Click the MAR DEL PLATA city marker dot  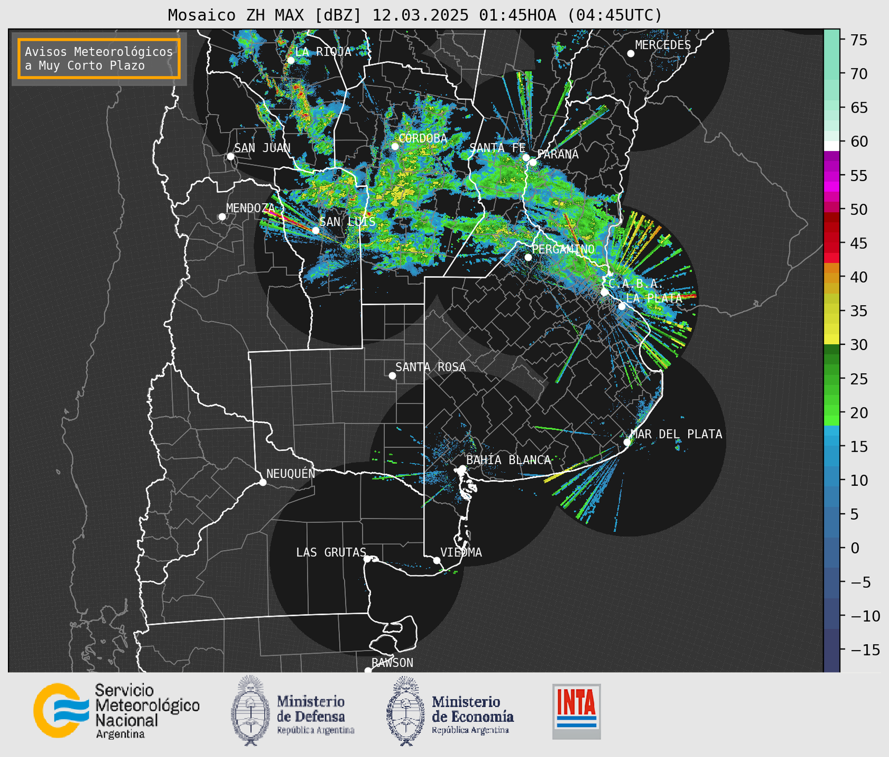coord(627,442)
